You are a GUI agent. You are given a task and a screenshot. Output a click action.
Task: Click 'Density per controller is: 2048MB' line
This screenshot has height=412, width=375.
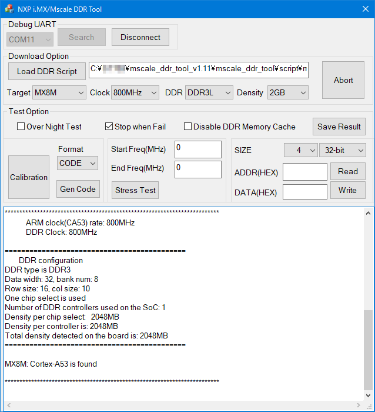61,327
